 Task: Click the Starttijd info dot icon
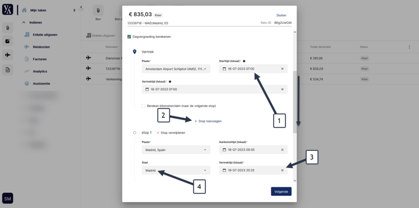click(x=244, y=61)
